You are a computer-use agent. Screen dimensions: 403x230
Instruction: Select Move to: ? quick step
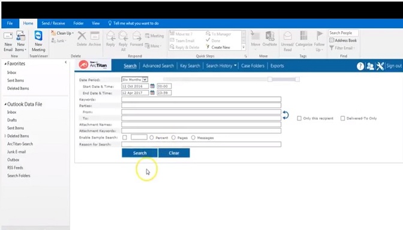[182, 34]
